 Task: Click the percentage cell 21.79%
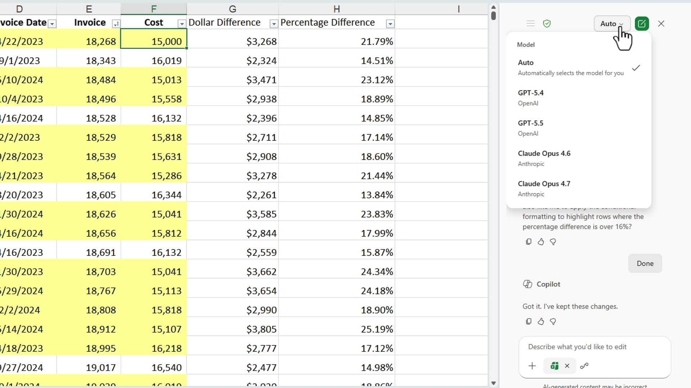[x=337, y=38]
